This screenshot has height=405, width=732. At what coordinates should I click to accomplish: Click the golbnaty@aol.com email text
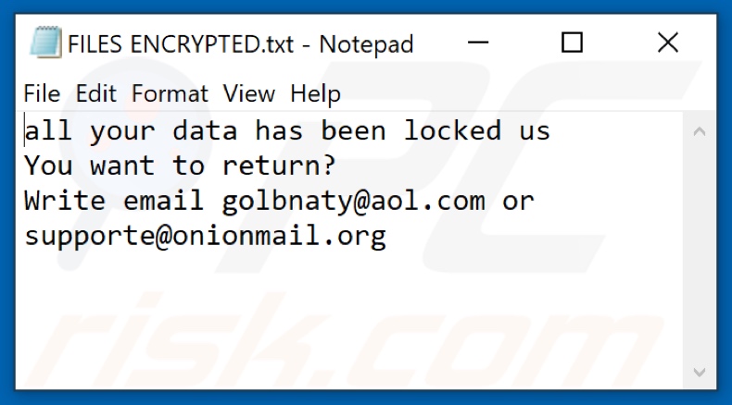pyautogui.click(x=353, y=202)
